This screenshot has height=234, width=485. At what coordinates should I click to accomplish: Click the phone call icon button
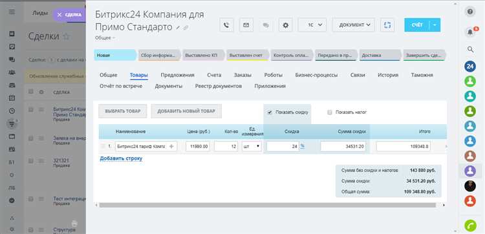[226, 25]
